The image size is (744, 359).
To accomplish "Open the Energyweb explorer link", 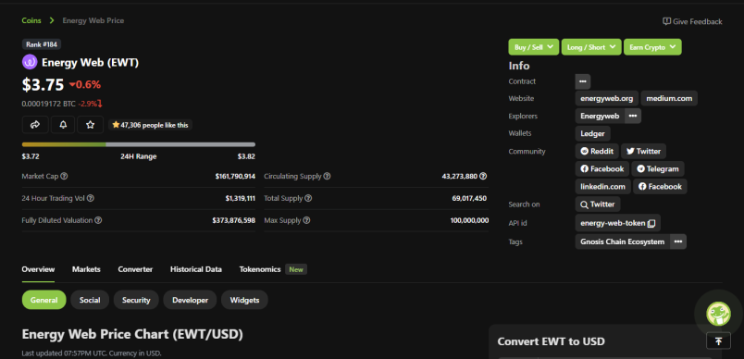I will 600,116.
